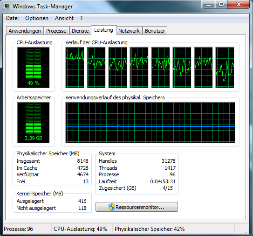
Task: Click the Verfügbar value 4674
Action: [83, 174]
